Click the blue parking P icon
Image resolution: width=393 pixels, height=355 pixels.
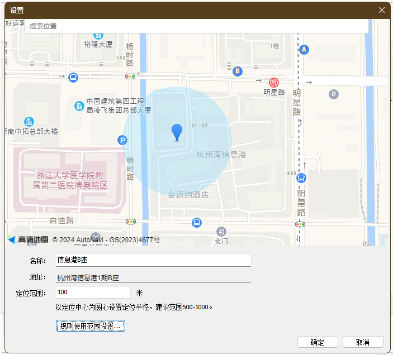tap(122, 141)
